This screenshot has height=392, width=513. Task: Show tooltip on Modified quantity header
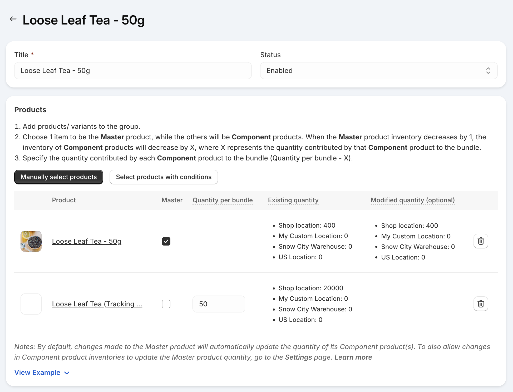[x=412, y=200]
